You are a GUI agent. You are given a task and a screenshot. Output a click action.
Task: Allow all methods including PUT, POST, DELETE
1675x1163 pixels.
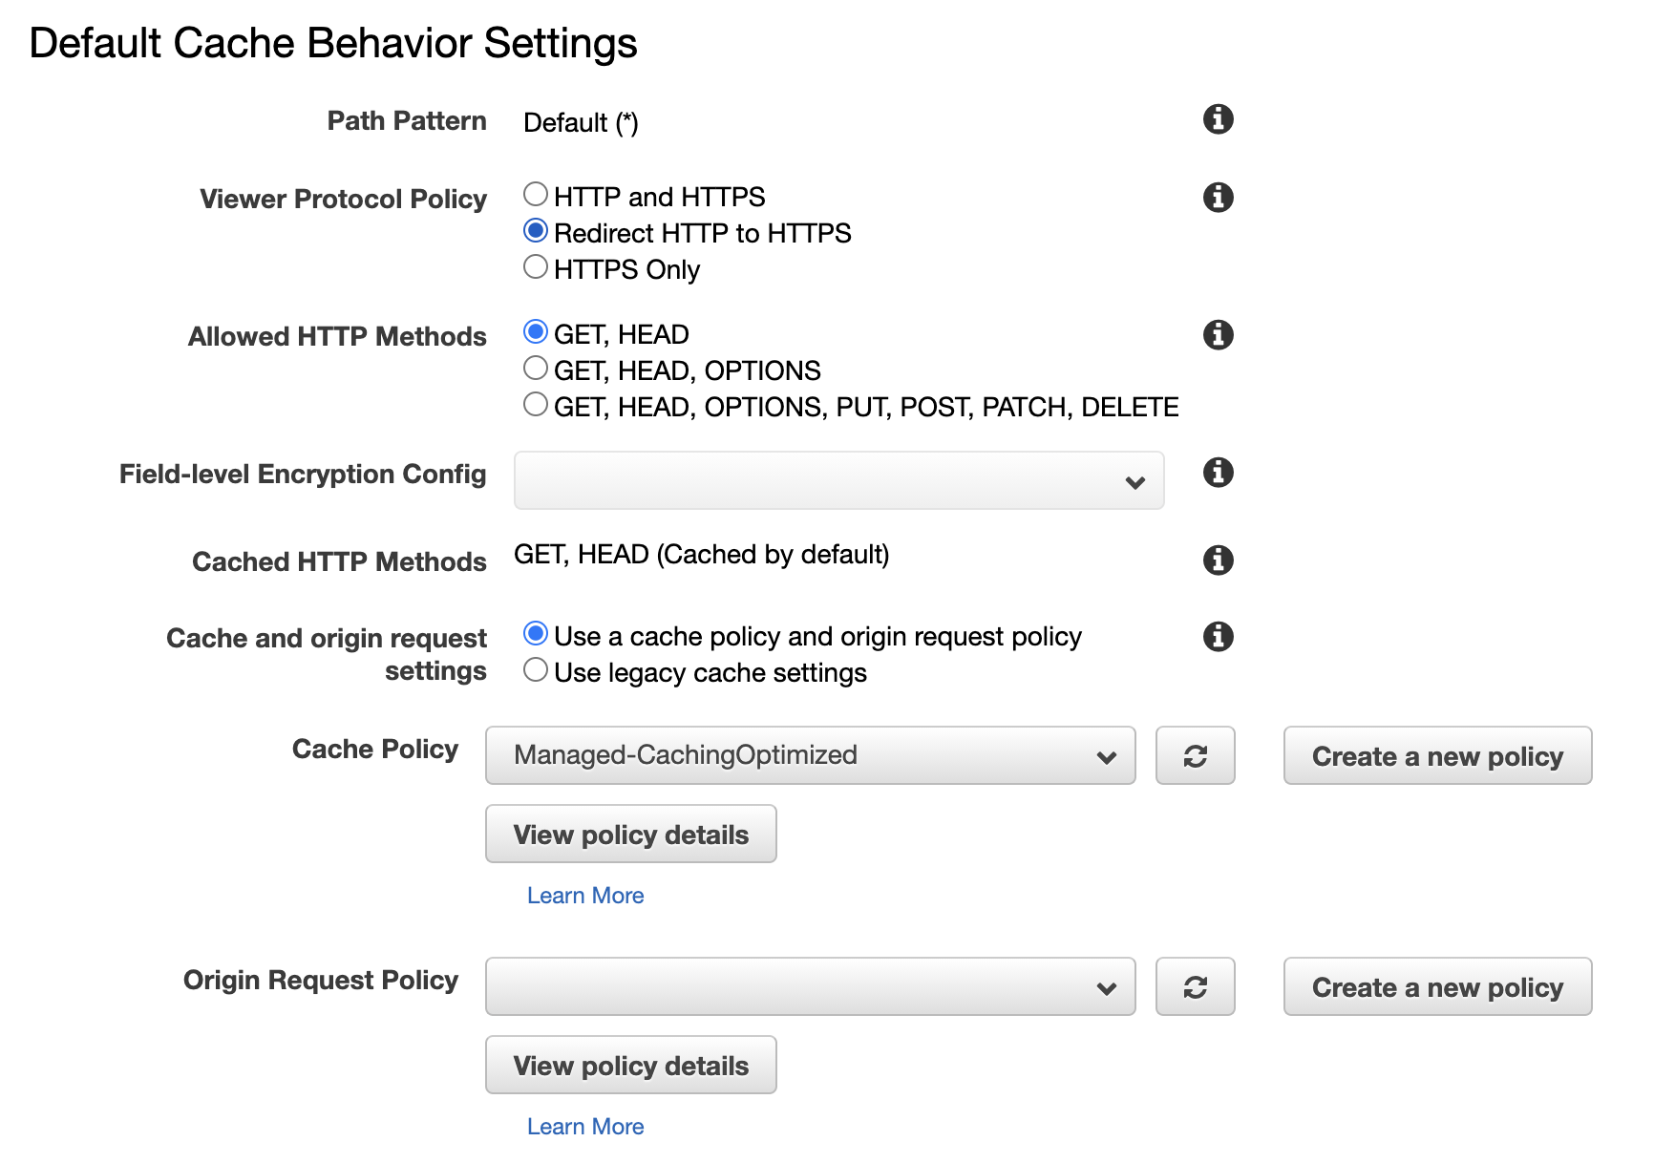(x=536, y=405)
